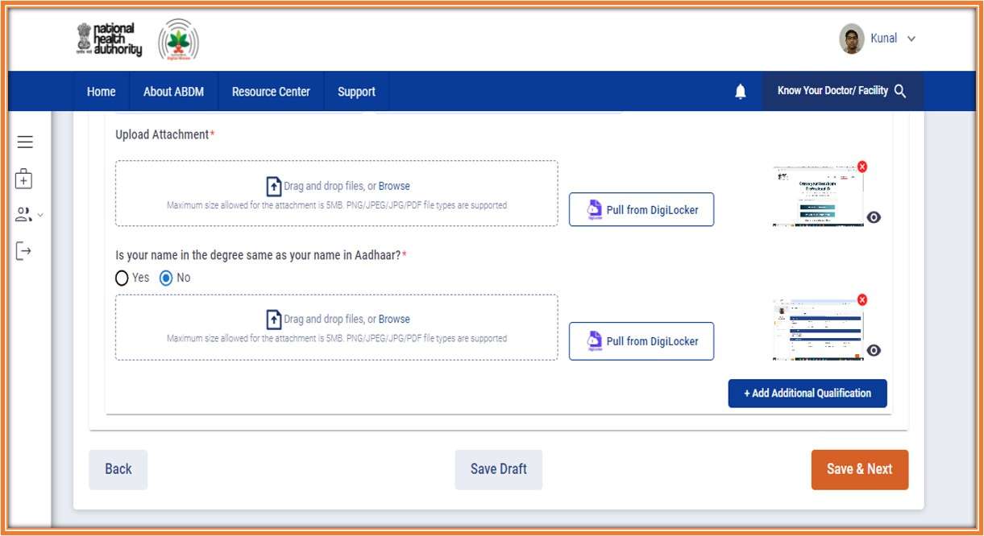Expand the users sidebar submenu

click(x=30, y=215)
